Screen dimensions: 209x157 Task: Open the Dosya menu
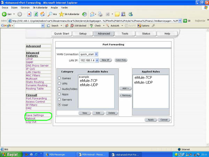pos(5,8)
